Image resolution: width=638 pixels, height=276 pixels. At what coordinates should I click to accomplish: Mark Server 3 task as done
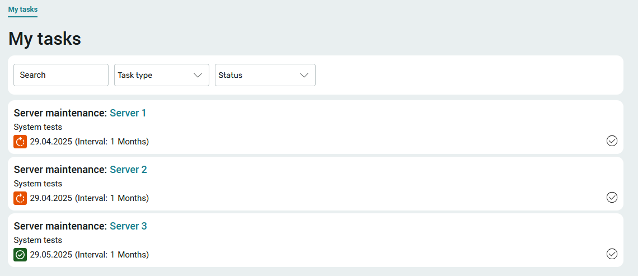pos(612,254)
